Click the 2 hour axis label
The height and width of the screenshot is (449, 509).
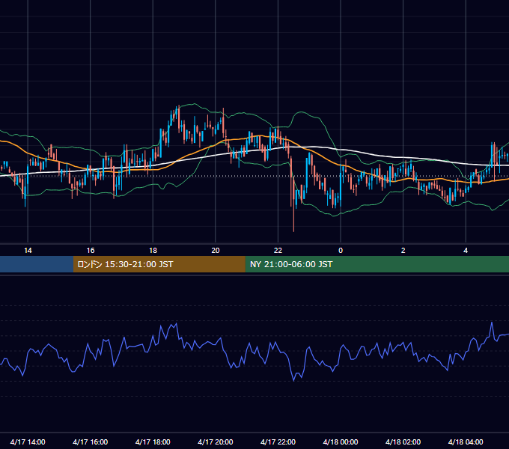403,251
